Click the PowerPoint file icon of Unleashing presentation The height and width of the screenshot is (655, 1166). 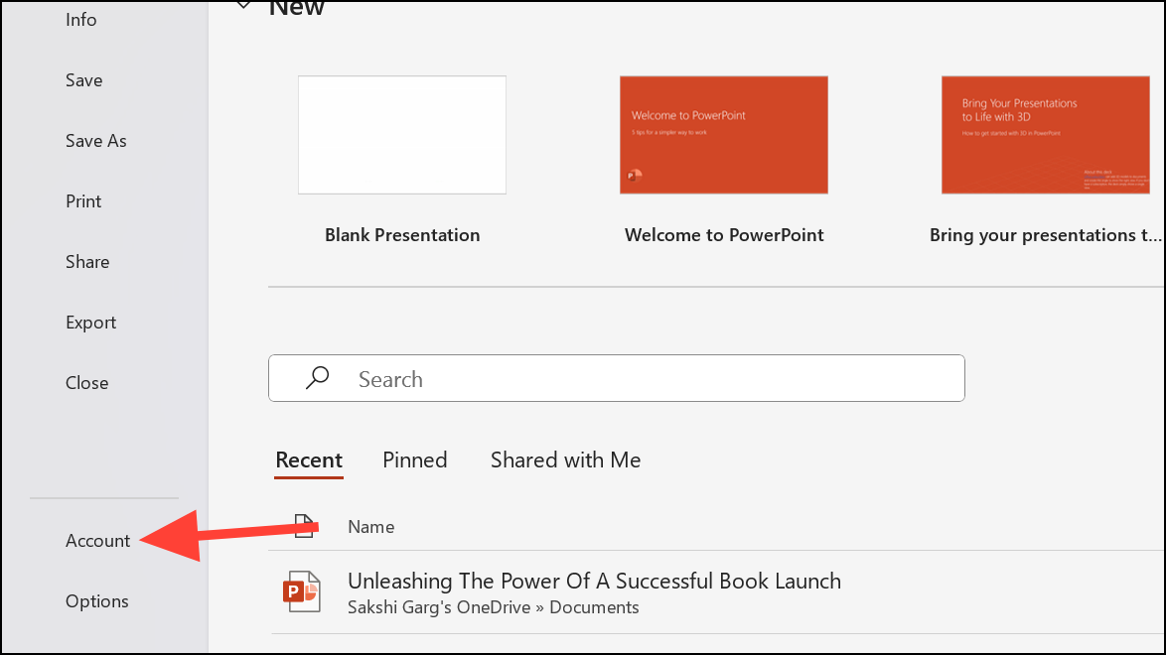pos(302,591)
